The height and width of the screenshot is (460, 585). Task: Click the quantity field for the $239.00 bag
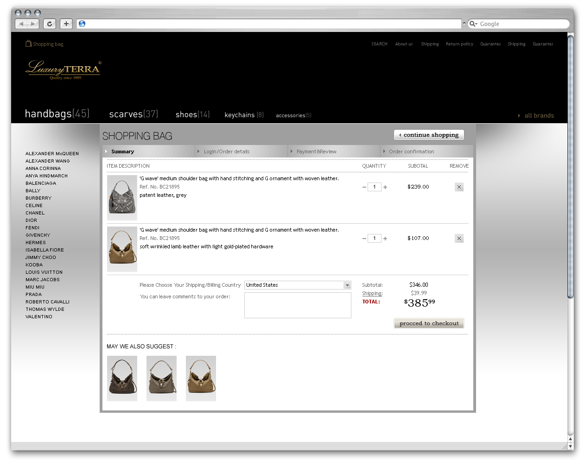pos(375,187)
